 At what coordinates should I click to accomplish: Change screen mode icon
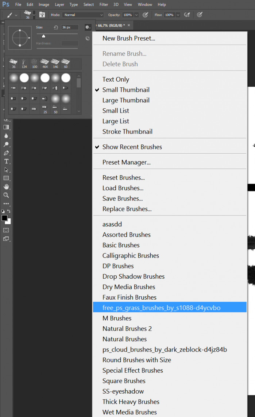(6, 239)
